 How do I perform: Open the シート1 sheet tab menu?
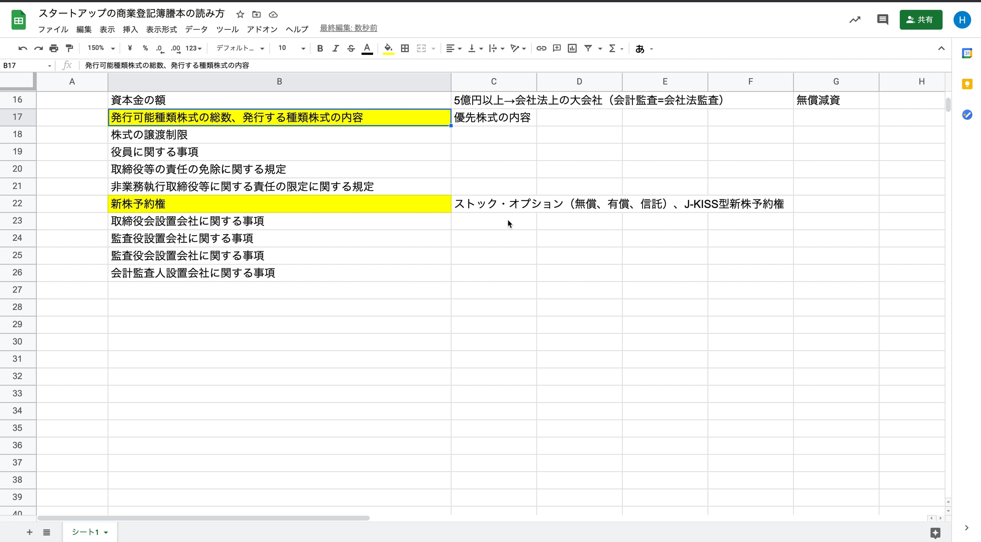[106, 532]
